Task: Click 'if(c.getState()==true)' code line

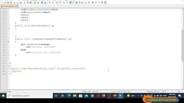Action: 35,44
